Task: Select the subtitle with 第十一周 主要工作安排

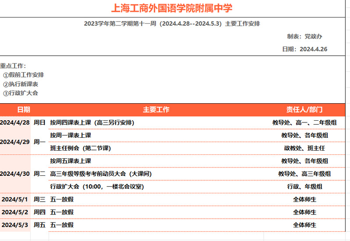Action: click(172, 24)
